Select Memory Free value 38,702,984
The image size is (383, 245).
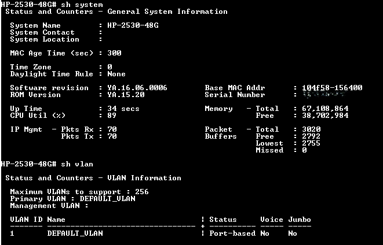(325, 116)
